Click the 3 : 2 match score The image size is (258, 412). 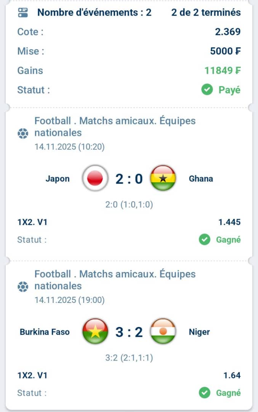[x=129, y=332]
